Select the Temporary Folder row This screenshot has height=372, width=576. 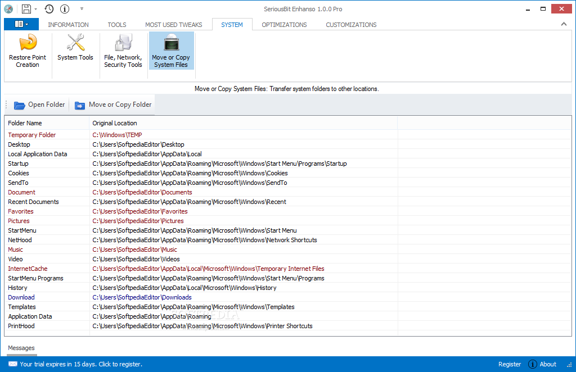pyautogui.click(x=287, y=135)
